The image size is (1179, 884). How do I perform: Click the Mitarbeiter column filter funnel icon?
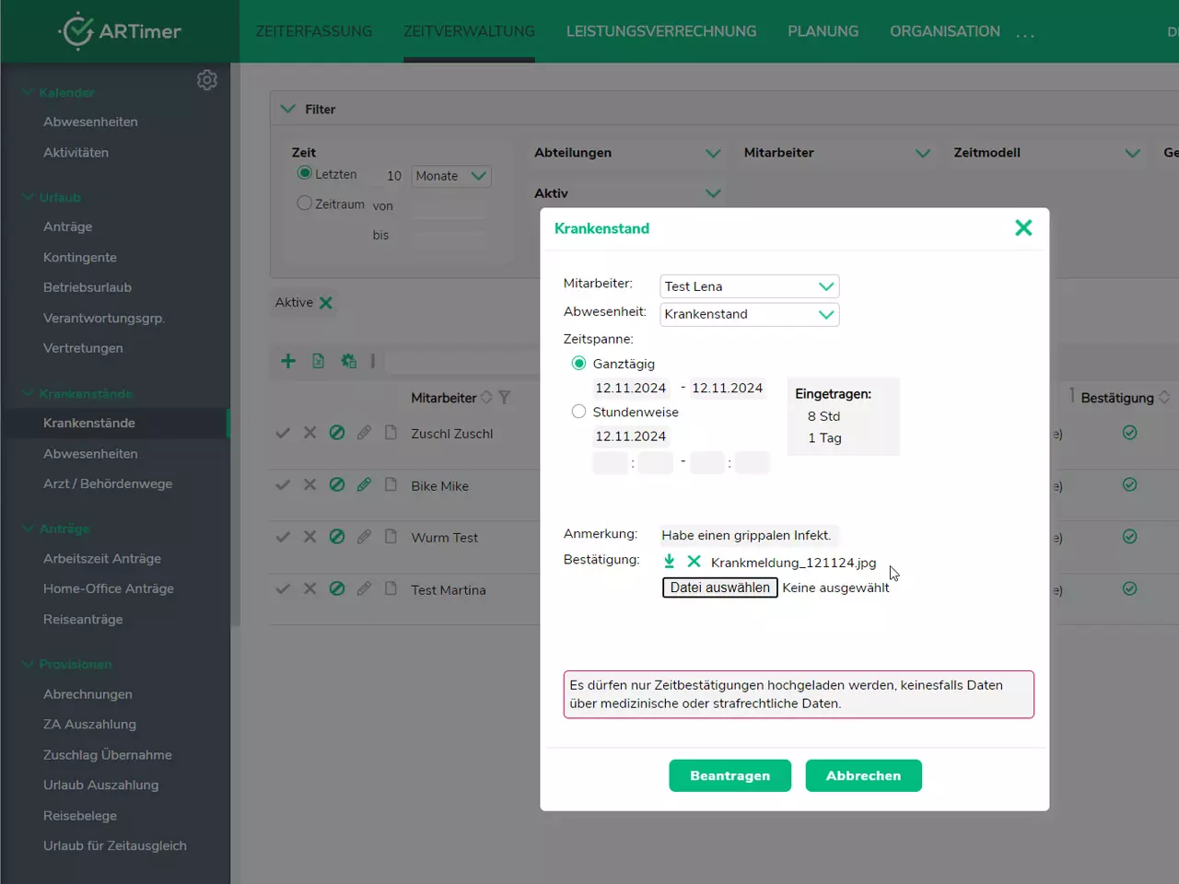[x=504, y=398]
